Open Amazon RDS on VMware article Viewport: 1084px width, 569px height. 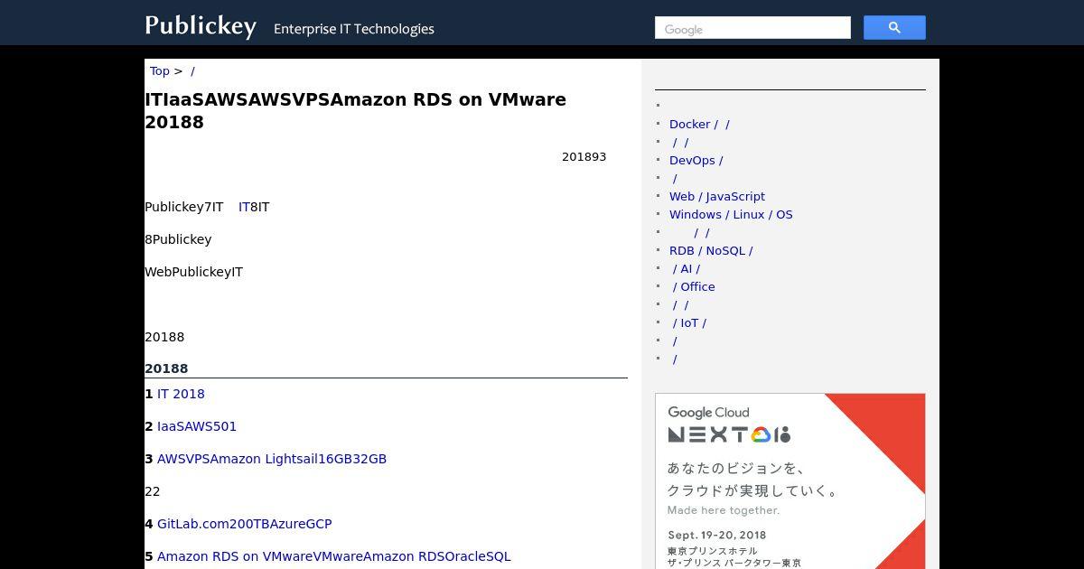(334, 556)
